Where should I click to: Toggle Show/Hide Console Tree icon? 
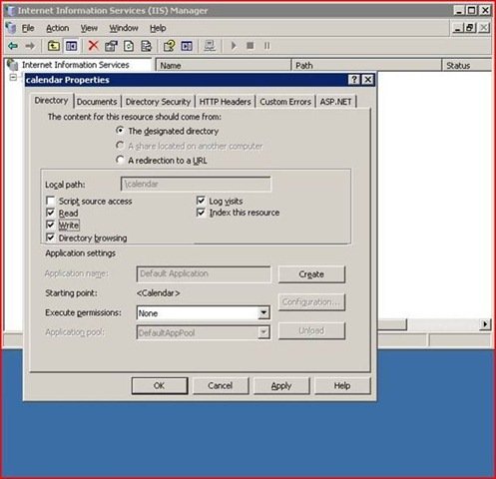71,46
